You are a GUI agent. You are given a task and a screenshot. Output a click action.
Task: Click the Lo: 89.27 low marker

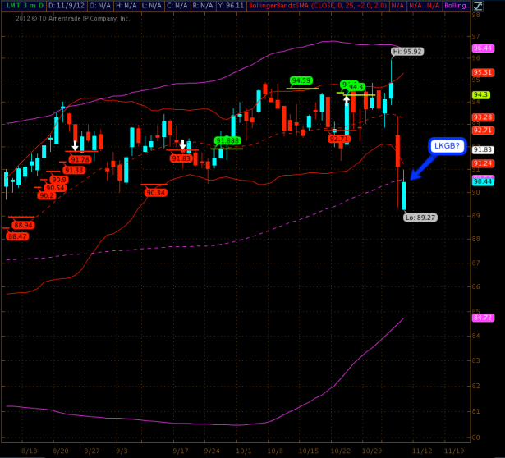[x=421, y=218]
